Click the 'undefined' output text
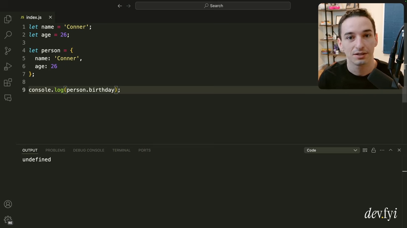Screen dimensions: 407x228 [x=37, y=160]
